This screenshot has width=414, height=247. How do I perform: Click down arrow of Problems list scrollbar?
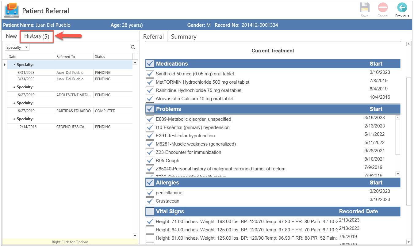click(398, 174)
